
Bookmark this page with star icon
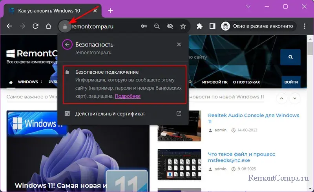click(183, 27)
